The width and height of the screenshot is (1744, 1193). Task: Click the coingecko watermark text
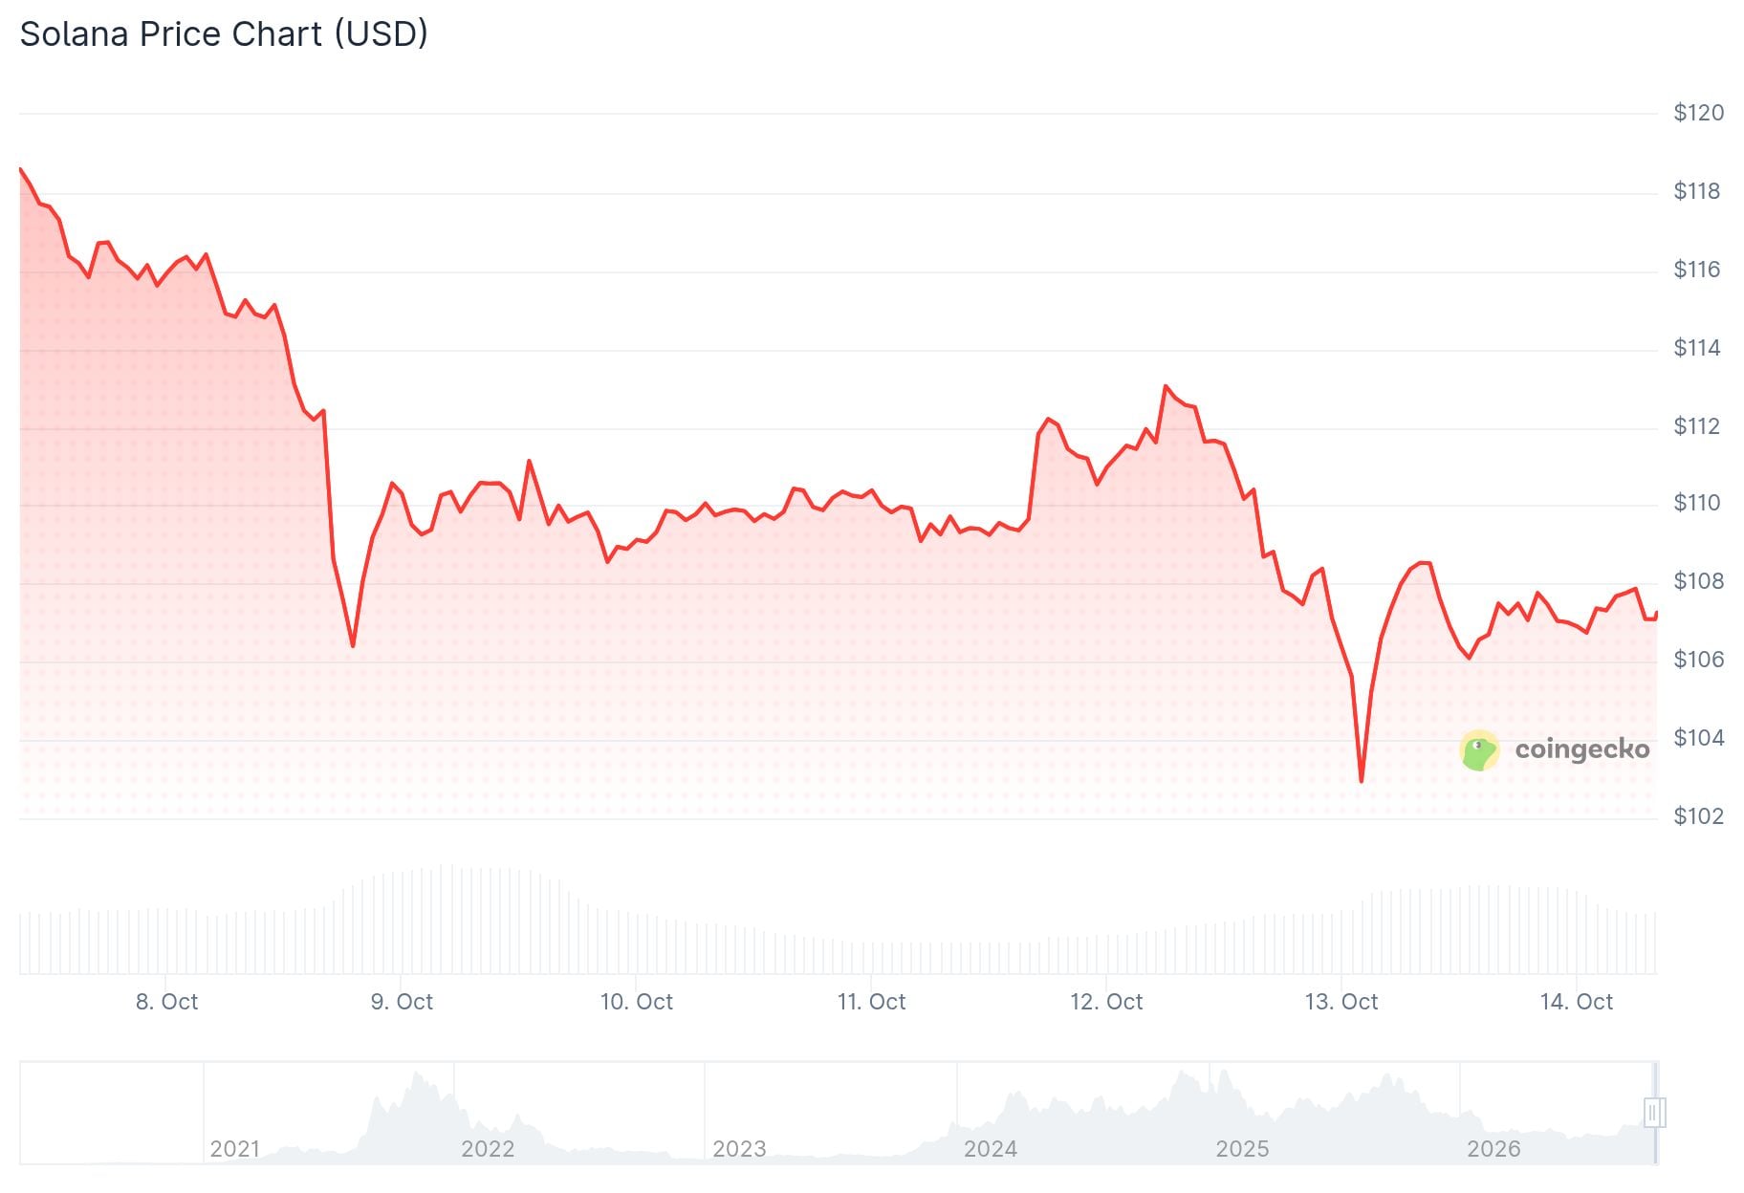click(1581, 748)
